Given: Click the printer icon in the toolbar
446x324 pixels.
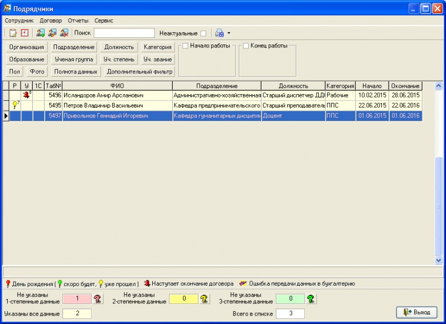Looking at the screenshot, I should tap(219, 33).
